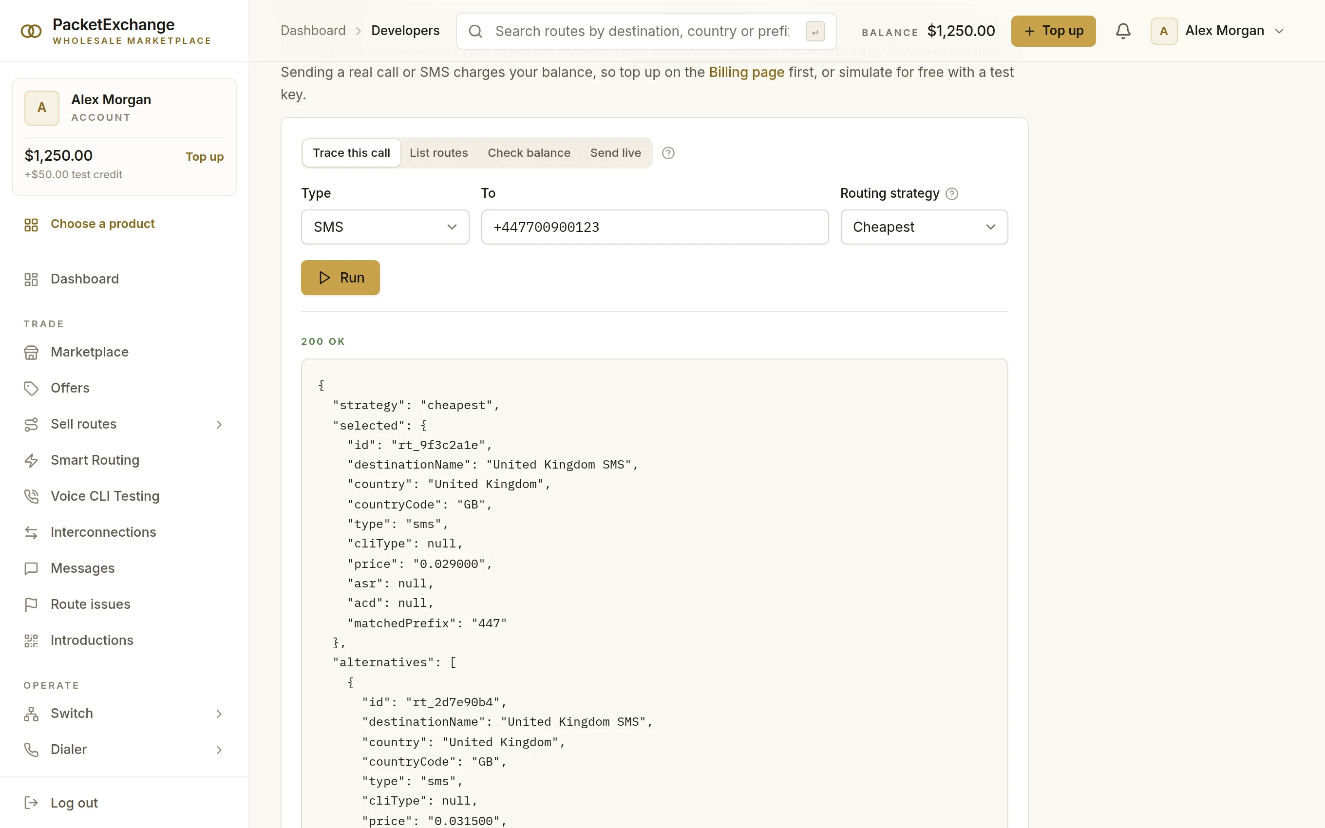Click the Route issues flag icon
Viewport: 1325px width, 828px height.
31,604
